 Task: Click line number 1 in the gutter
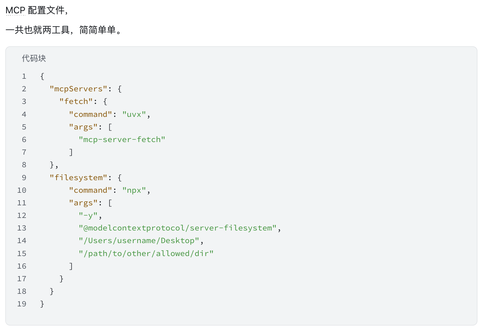pos(24,76)
